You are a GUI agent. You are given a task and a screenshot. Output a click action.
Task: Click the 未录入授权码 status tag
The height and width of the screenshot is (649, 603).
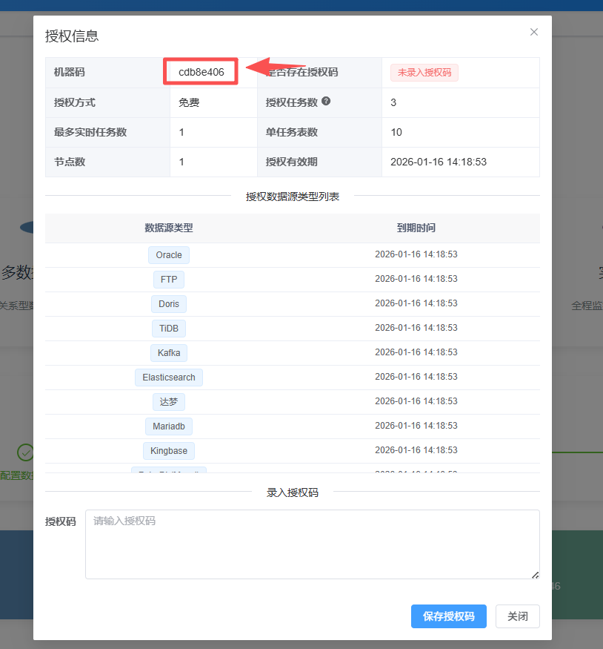point(424,73)
